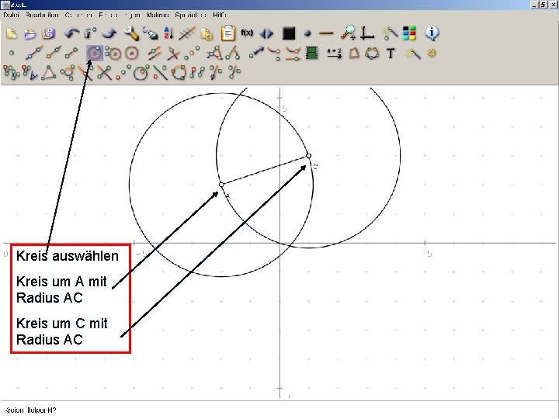Screen dimensions: 559x419
Task: Select the ray tool
Action: point(54,53)
